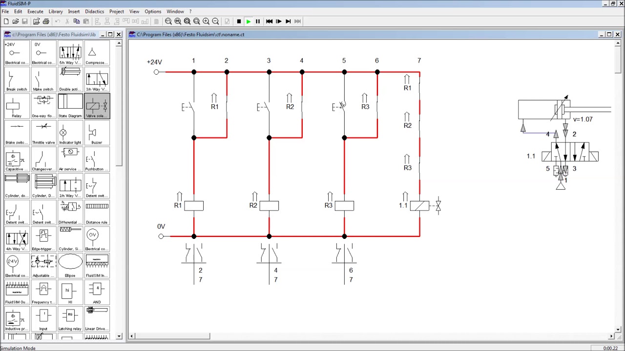Pause the simulation
This screenshot has height=351, width=625.
(x=258, y=21)
